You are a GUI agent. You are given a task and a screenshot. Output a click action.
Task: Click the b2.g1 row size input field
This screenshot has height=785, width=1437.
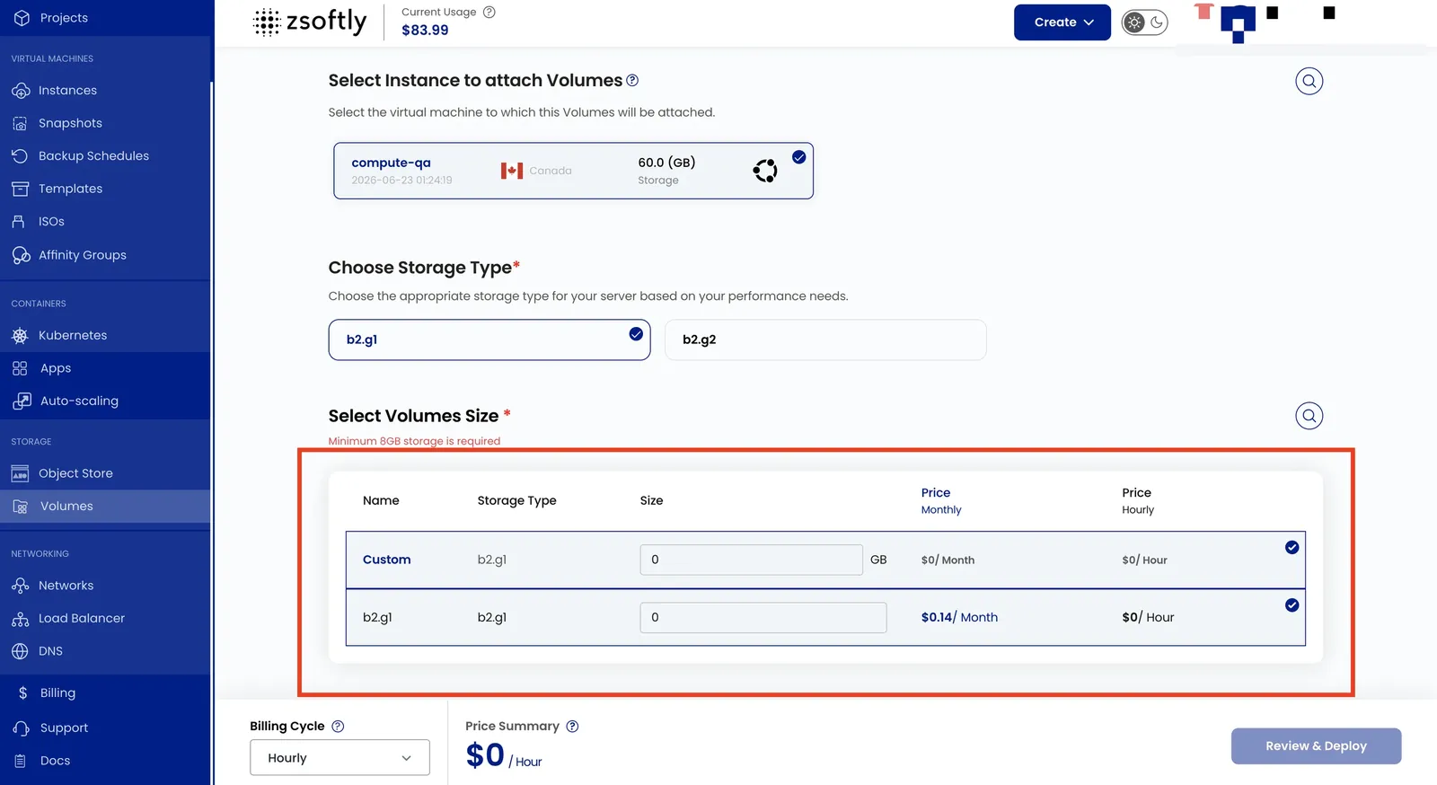763,618
